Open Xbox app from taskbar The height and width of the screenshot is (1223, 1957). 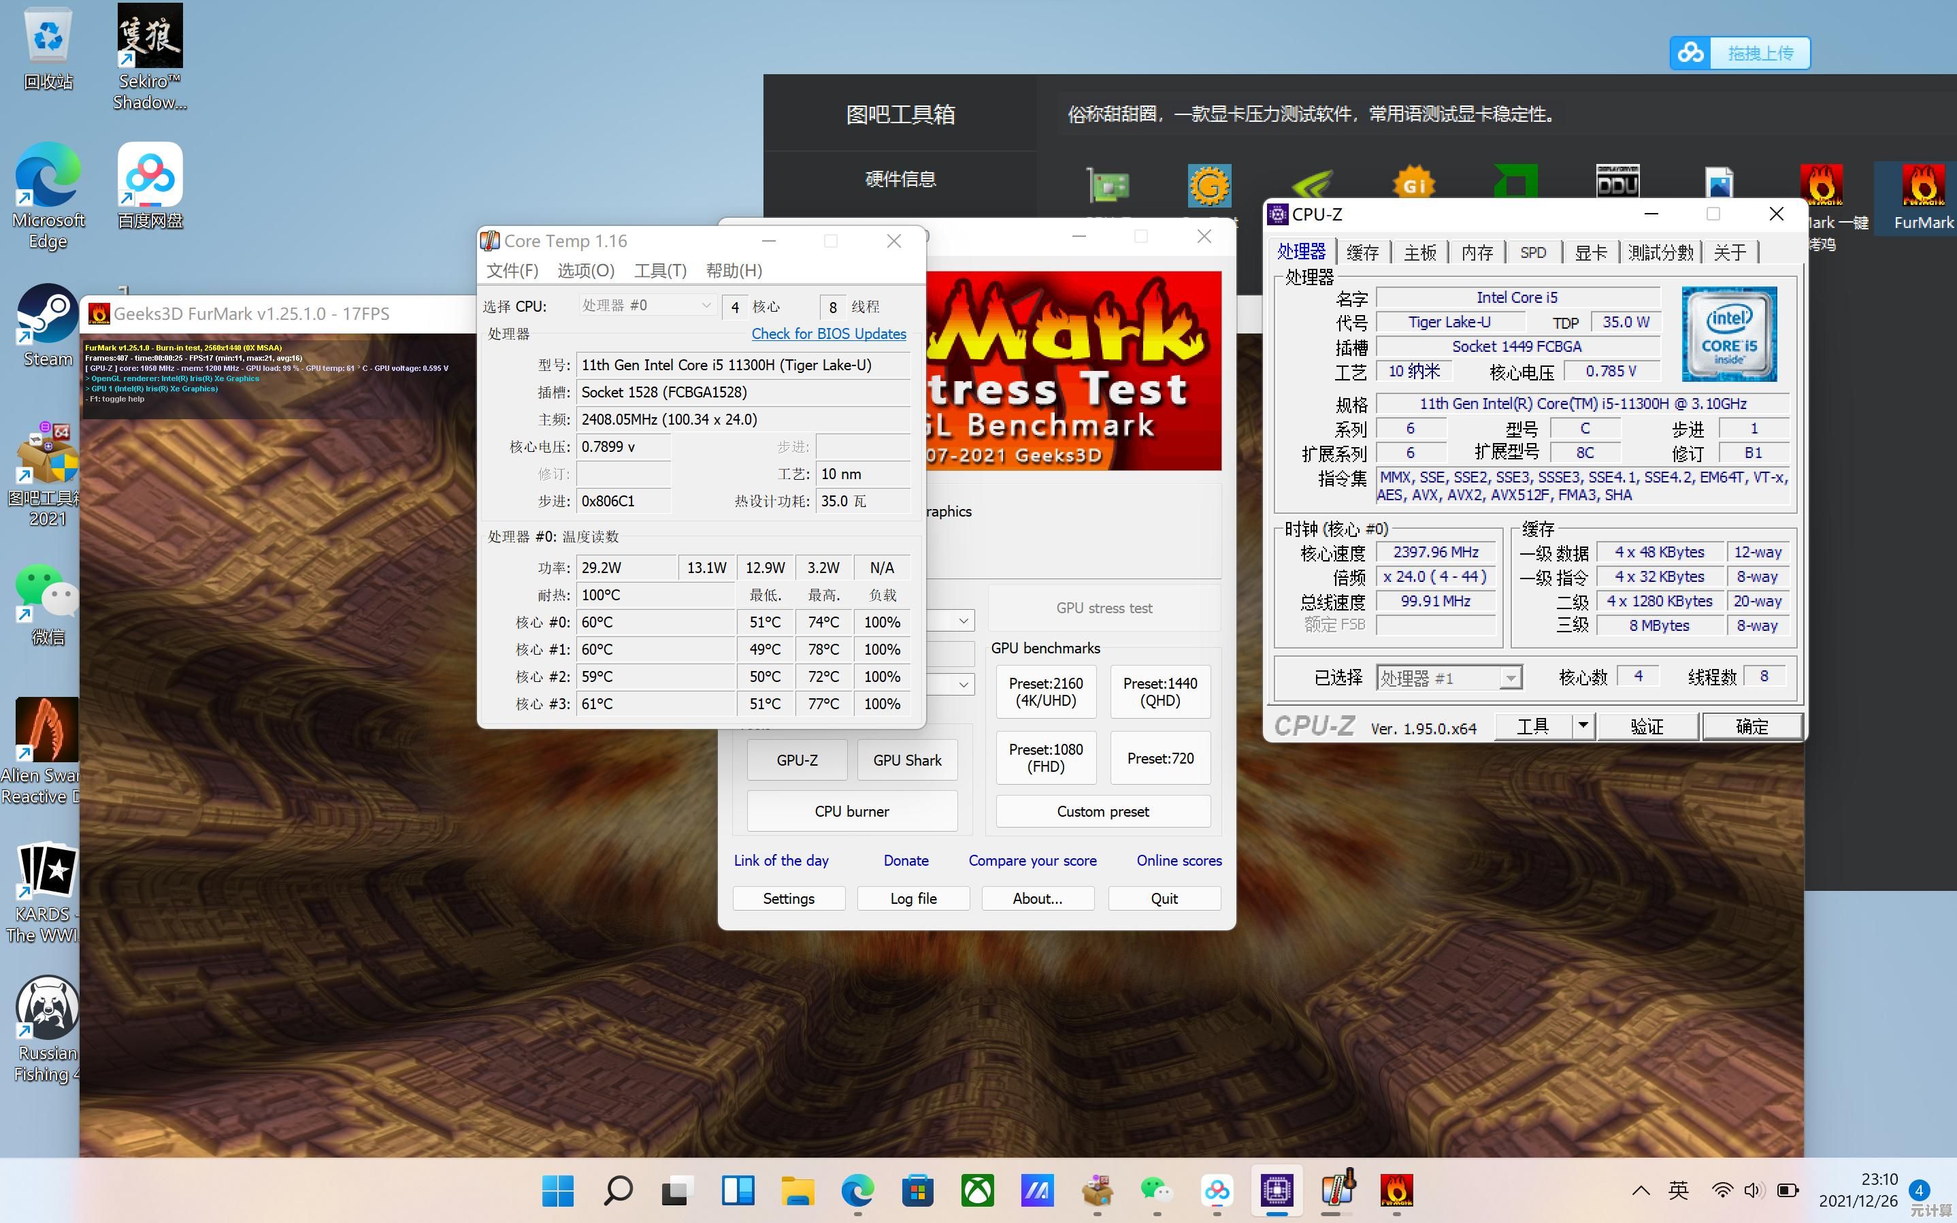click(977, 1190)
